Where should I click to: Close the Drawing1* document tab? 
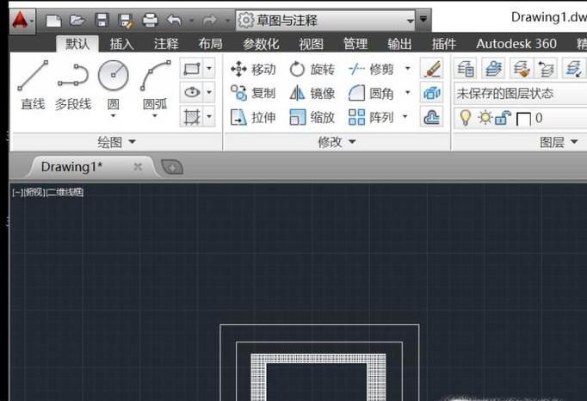pyautogui.click(x=138, y=167)
